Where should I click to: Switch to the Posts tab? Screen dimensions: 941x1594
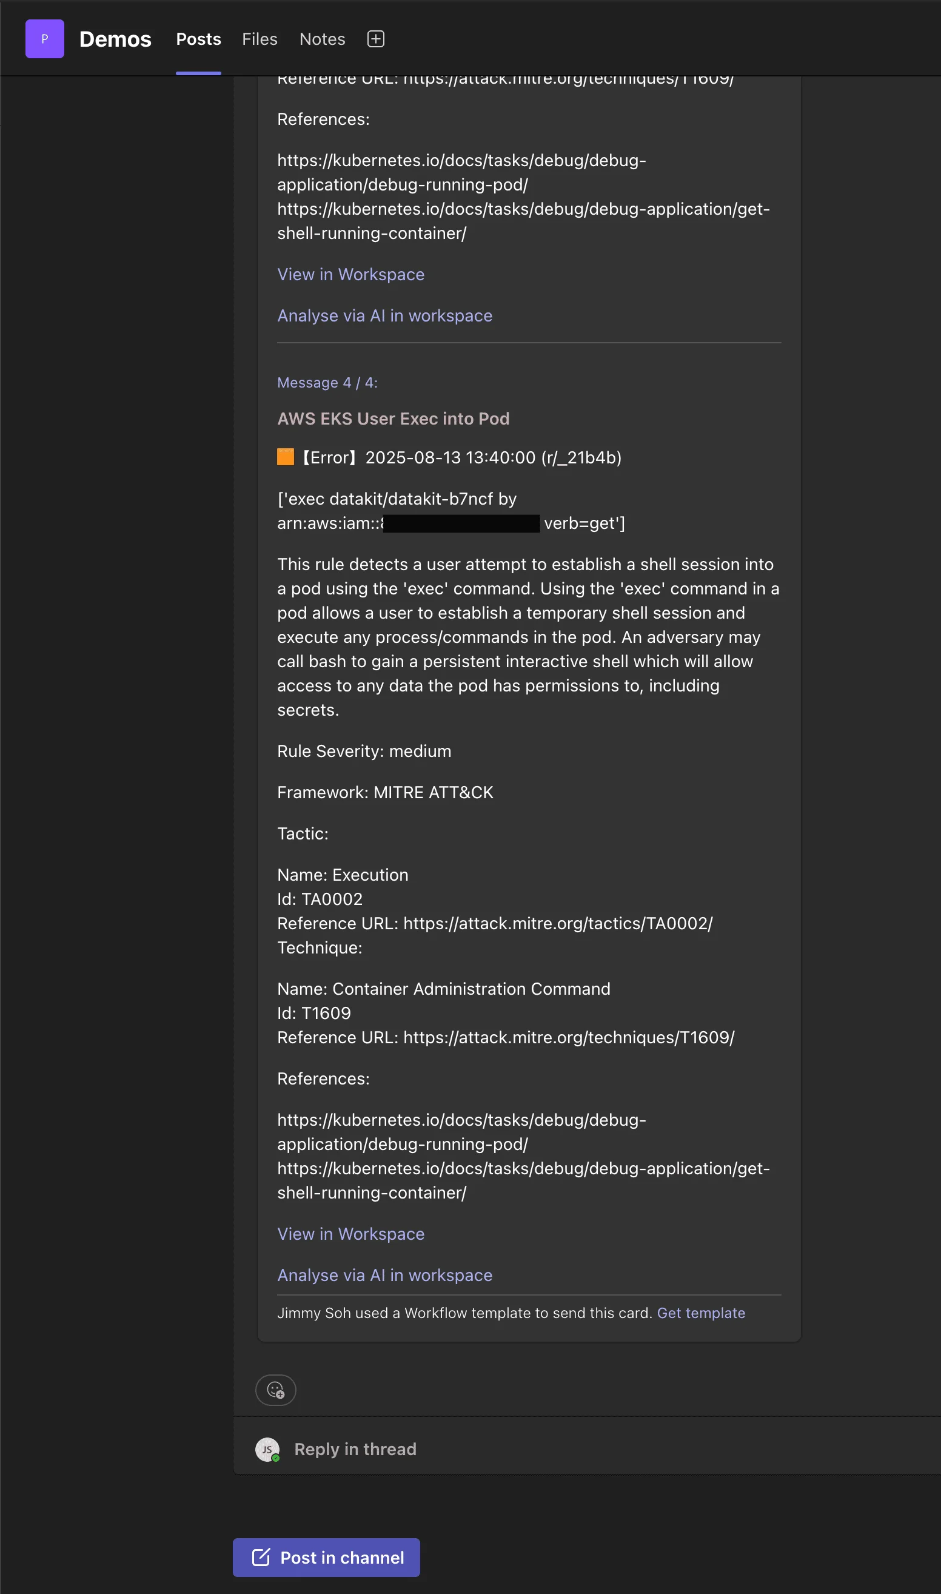198,39
